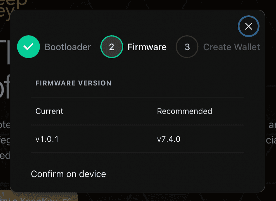This screenshot has height=201, width=276.
Task: Click the external link icon on Buy button
Action: [67, 199]
